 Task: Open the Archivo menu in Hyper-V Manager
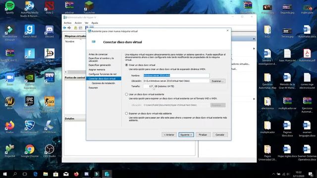67,23
